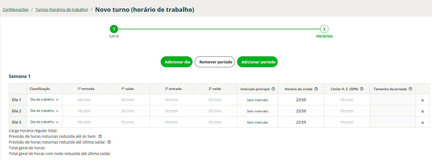This screenshot has width=432, height=161.
Task: Click help icon beside Horário da virada
Action: [x=316, y=89]
